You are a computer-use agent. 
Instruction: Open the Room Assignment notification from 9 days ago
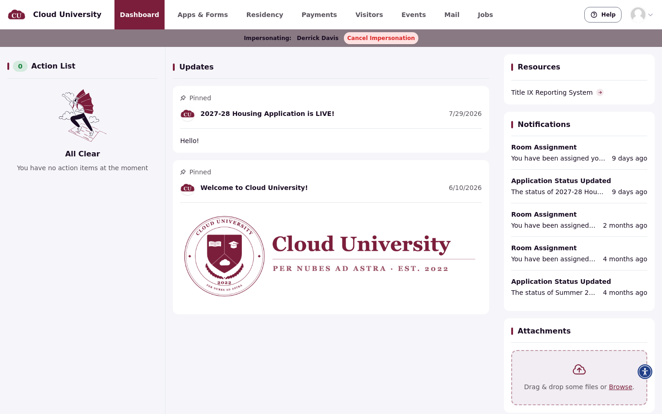pyautogui.click(x=579, y=153)
